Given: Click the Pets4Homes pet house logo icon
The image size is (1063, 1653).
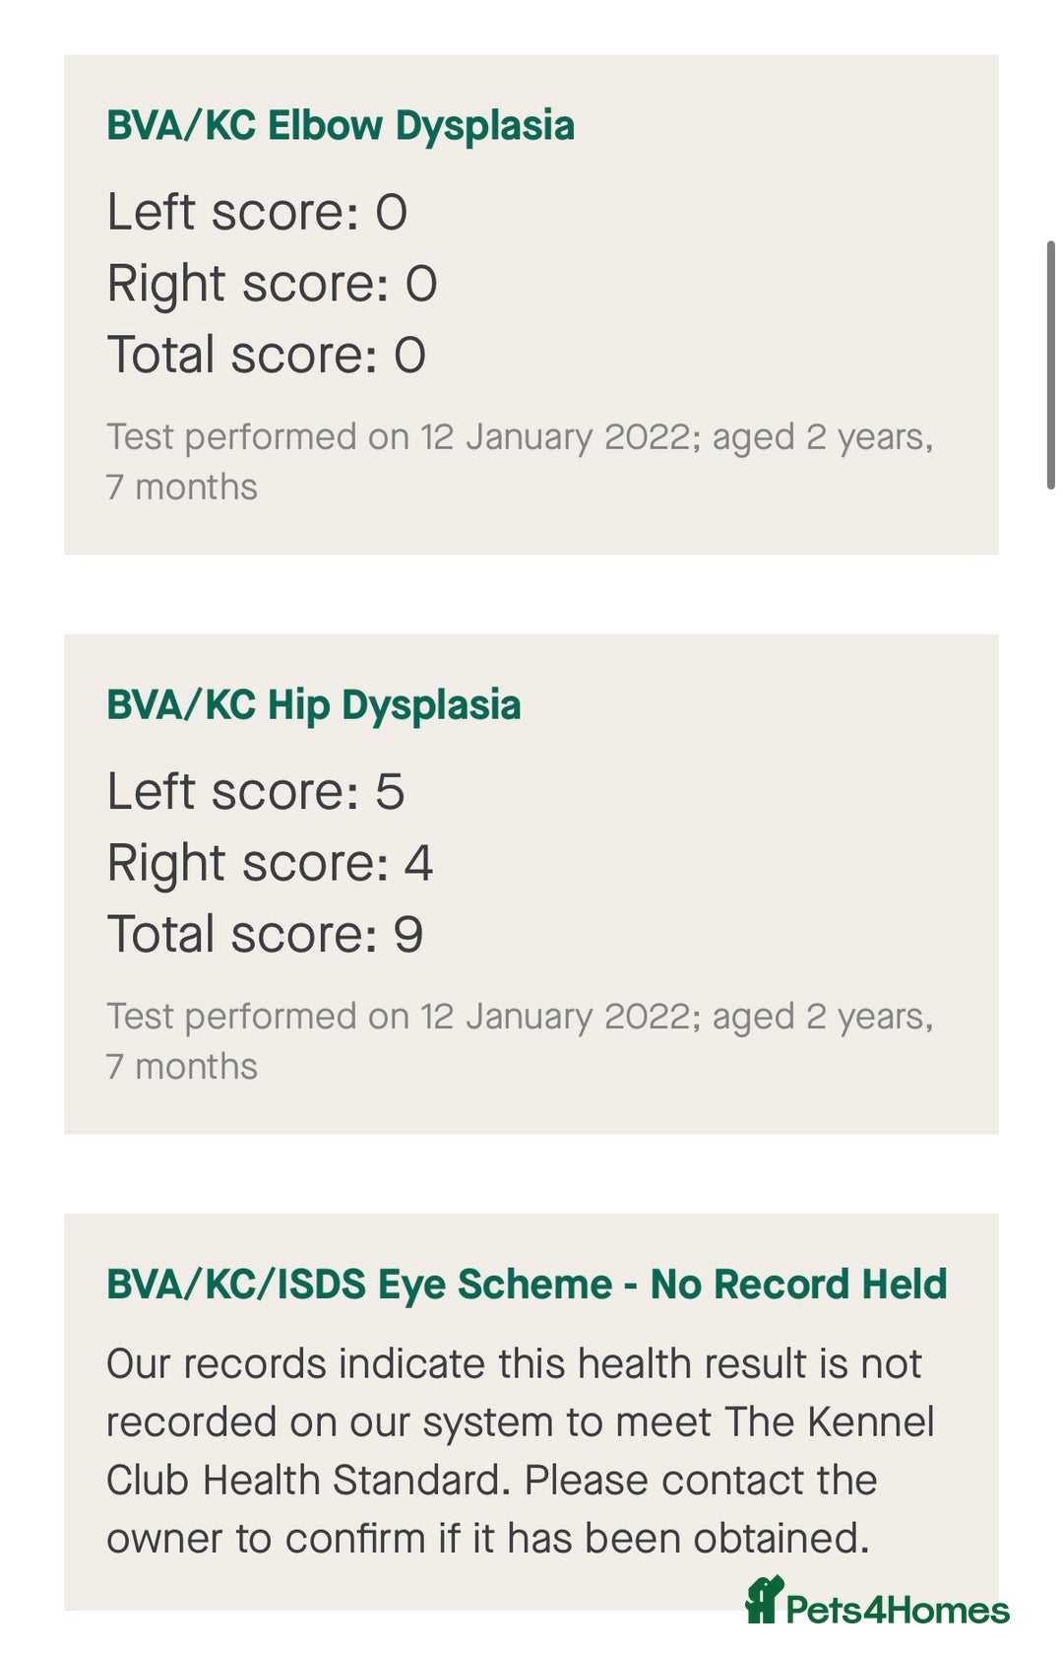Looking at the screenshot, I should click(764, 1600).
